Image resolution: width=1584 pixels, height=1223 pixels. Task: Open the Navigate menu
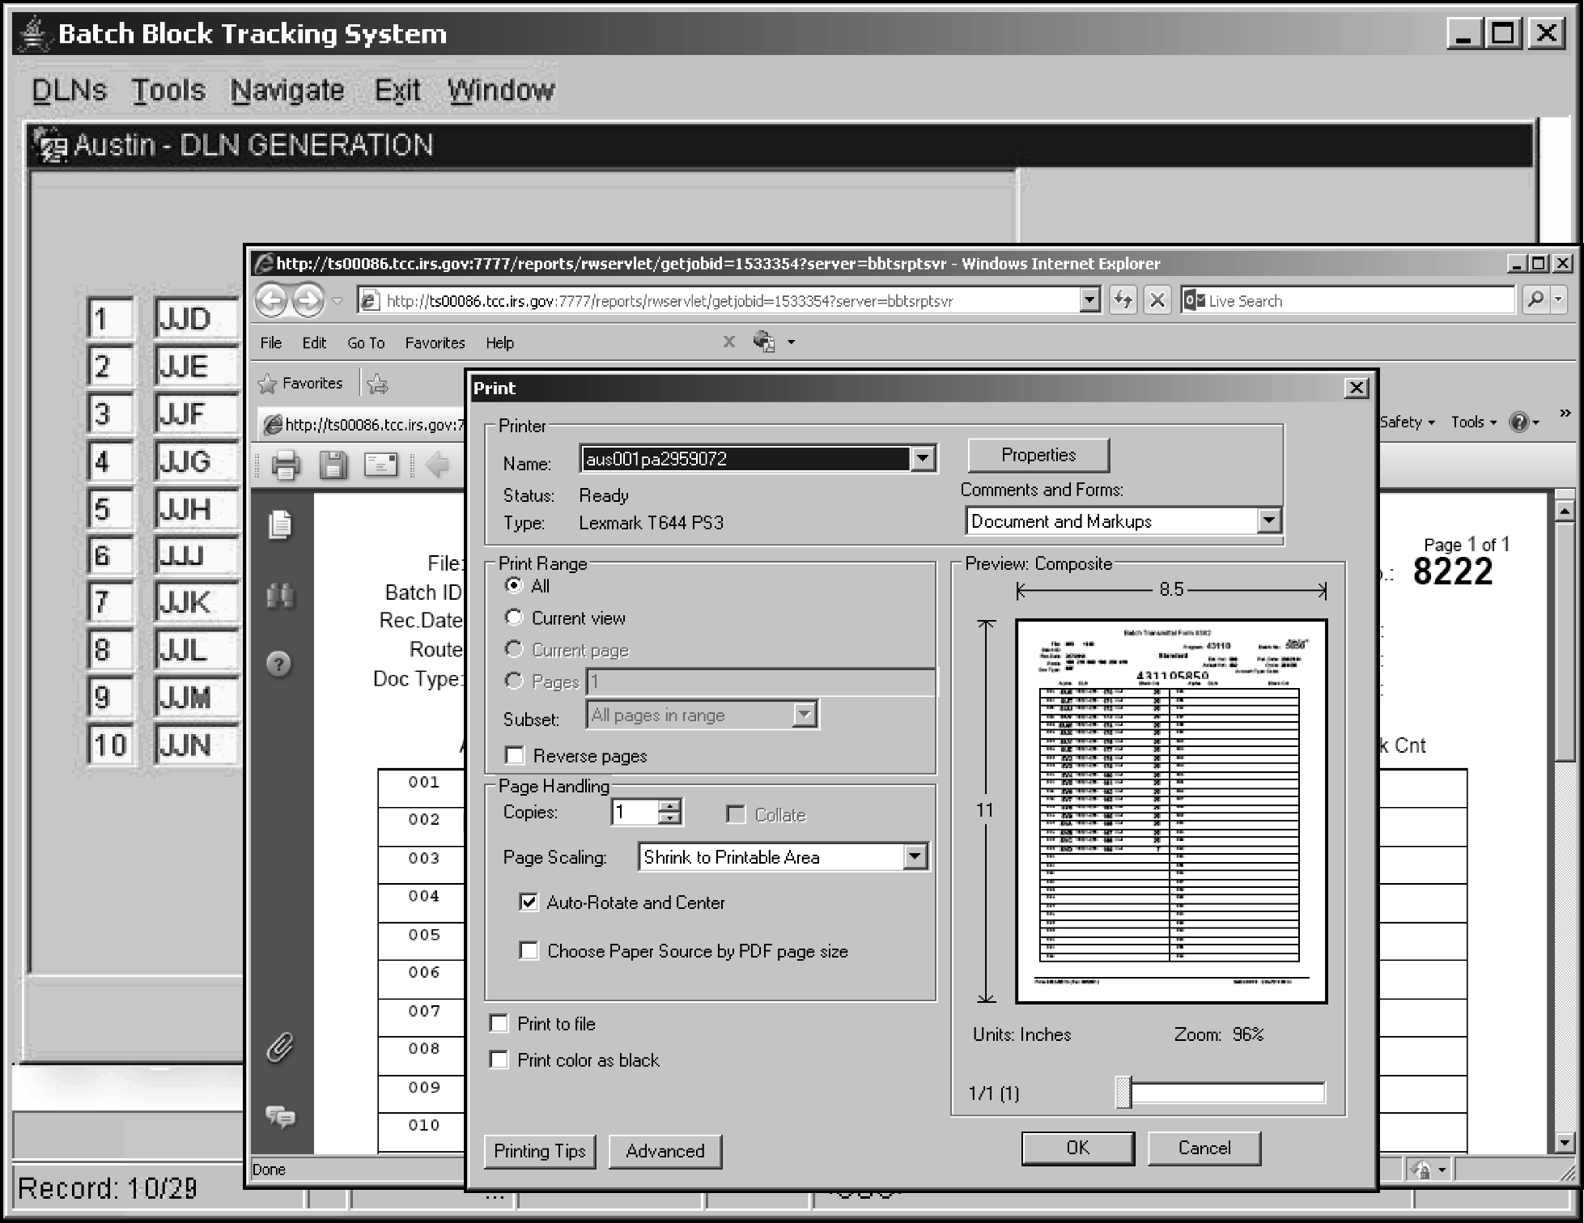pyautogui.click(x=287, y=91)
